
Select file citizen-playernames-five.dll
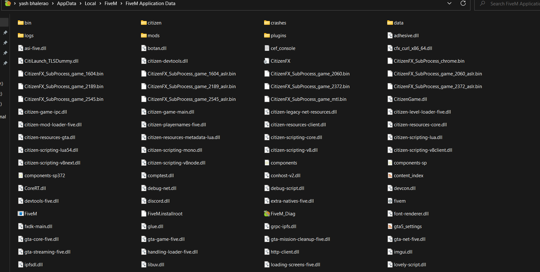pos(174,124)
